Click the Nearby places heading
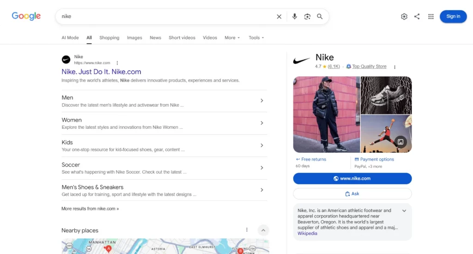This screenshot has width=473, height=254. click(x=80, y=230)
